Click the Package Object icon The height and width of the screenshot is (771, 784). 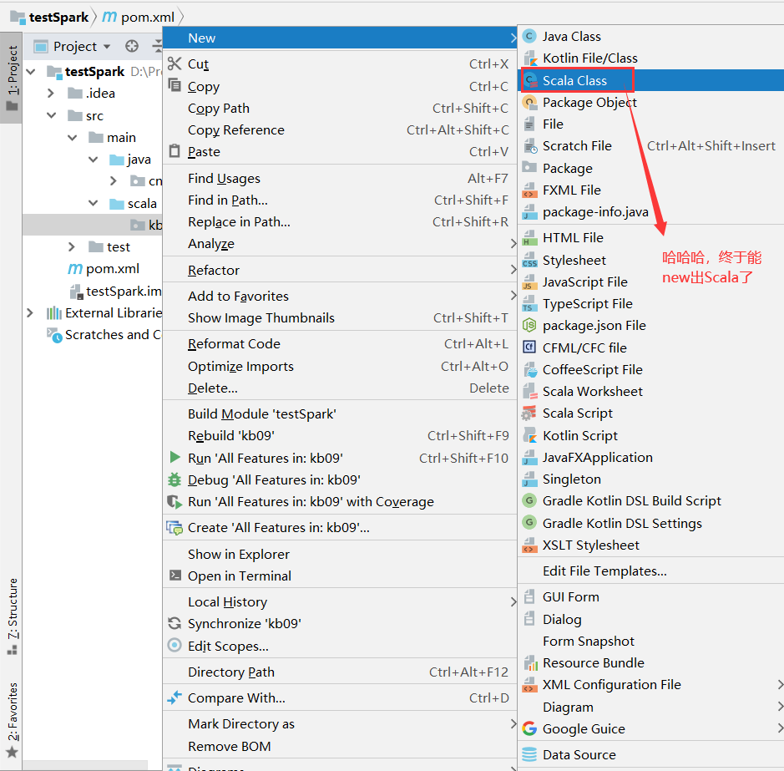(x=529, y=103)
